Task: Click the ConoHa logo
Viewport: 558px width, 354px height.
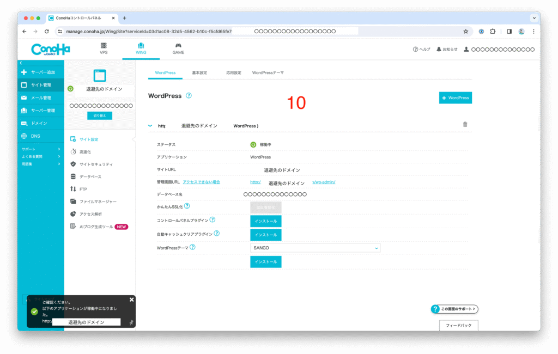Action: 51,50
